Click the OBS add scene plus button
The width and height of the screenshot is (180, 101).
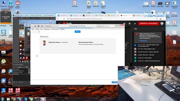point(14,82)
